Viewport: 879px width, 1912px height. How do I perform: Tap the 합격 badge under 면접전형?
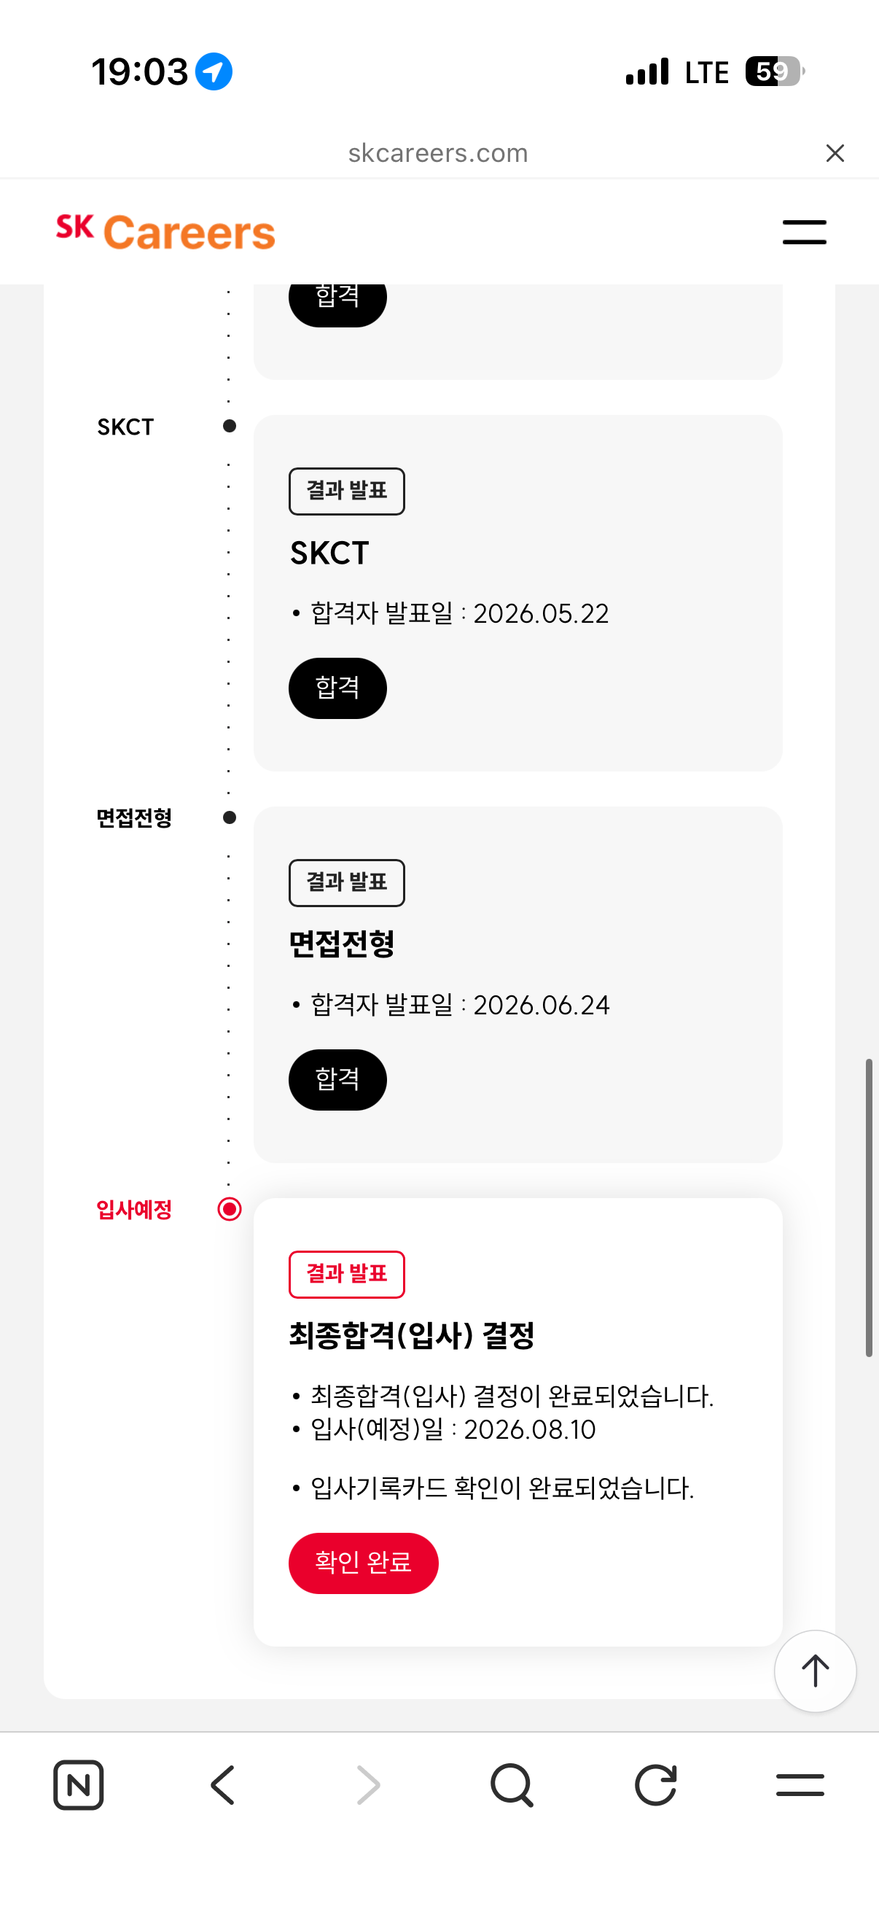pos(337,1079)
